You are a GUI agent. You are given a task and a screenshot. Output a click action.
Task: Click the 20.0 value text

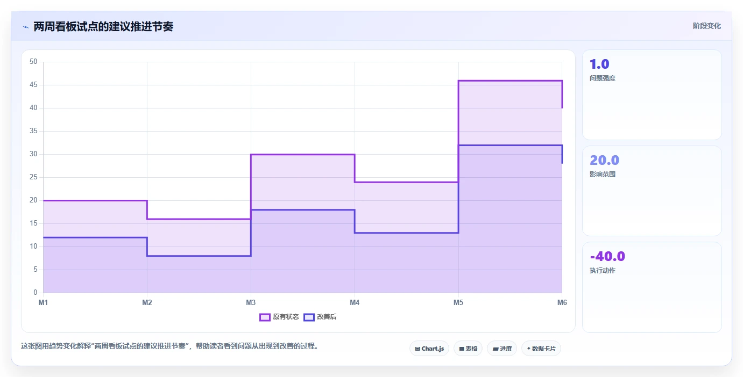(604, 161)
